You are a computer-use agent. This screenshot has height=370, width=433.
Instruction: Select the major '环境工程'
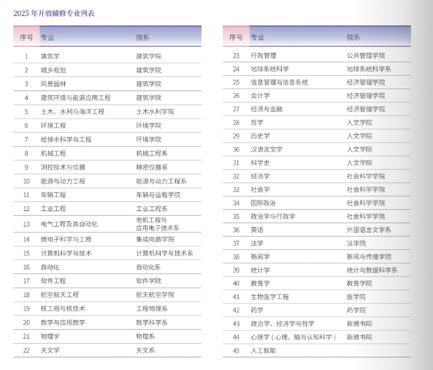(54, 125)
